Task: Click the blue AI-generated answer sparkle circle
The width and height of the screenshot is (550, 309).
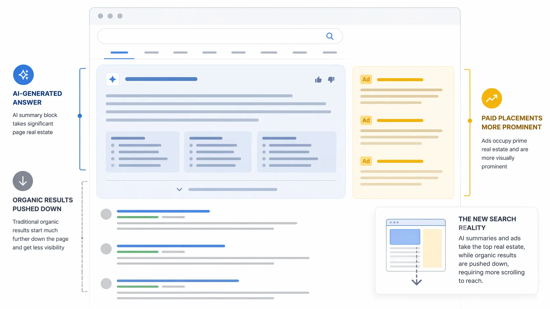Action: (23, 75)
